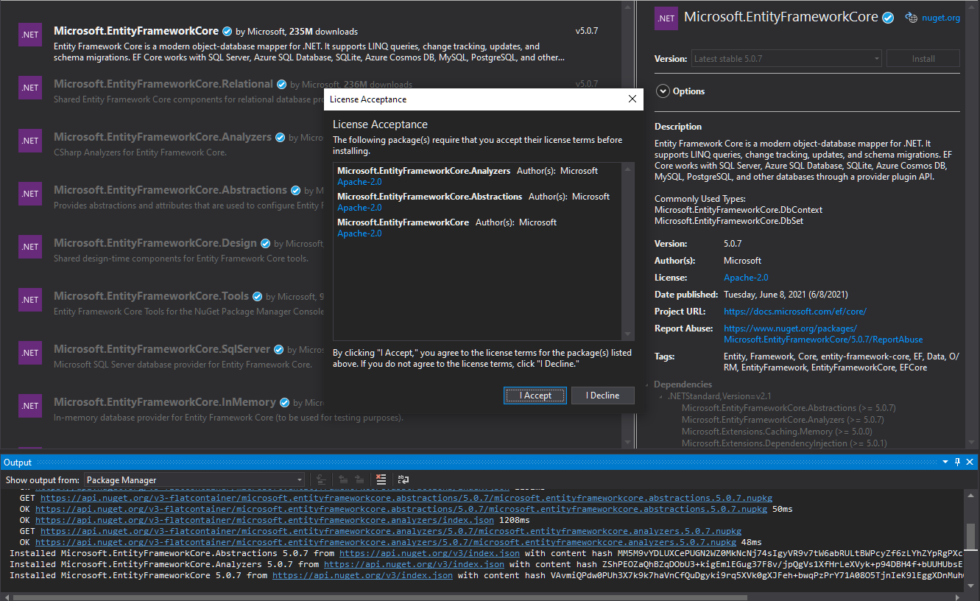Click down arrow of license list scrollbar

[628, 334]
